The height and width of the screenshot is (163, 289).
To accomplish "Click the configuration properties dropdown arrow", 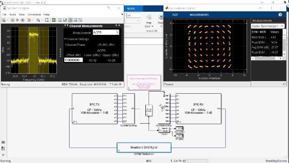I will click(x=7, y=20).
